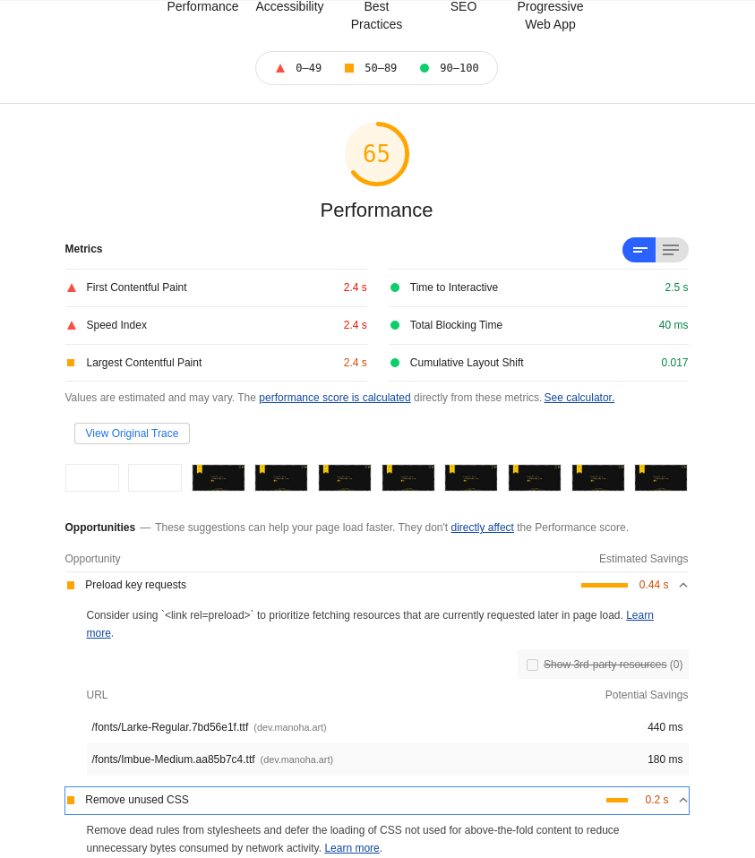Jump to the Accessibility category
Image resolution: width=755 pixels, height=858 pixels.
pyautogui.click(x=289, y=7)
